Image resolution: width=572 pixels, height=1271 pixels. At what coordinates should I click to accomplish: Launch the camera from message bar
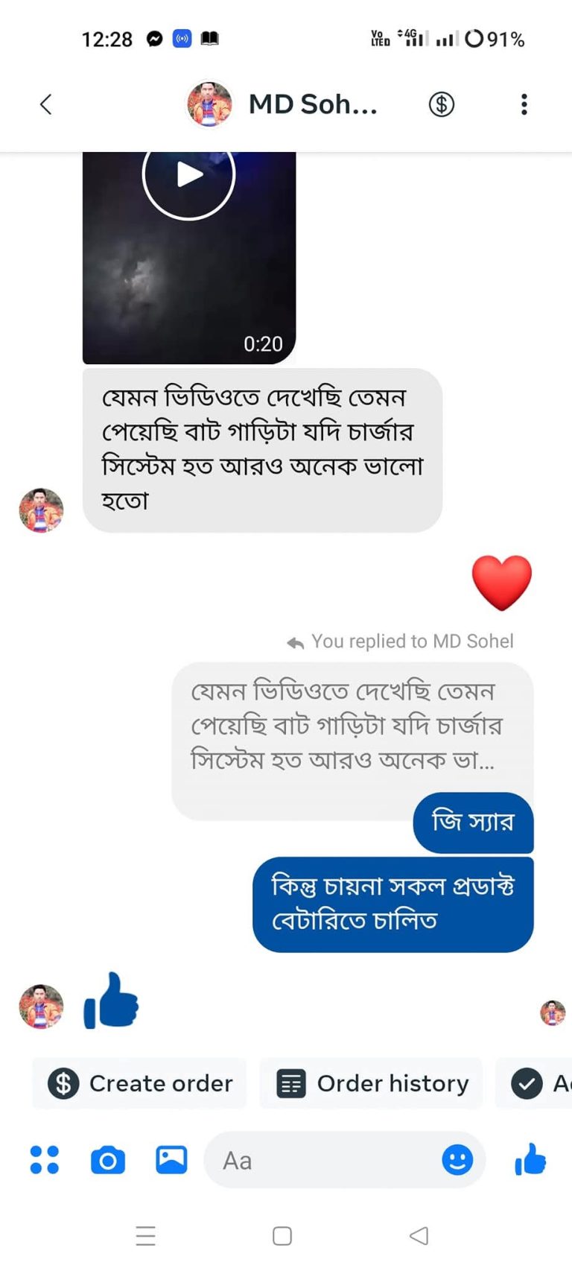(x=108, y=1160)
